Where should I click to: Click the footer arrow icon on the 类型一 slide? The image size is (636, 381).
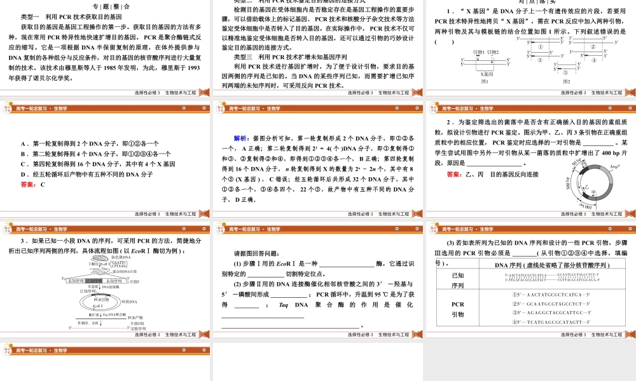pos(204,93)
